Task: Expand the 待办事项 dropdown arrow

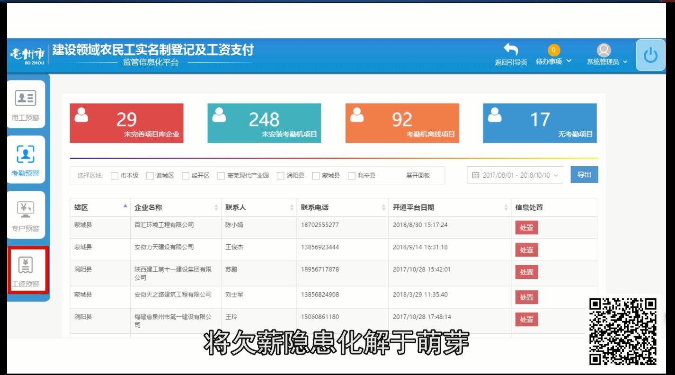Action: 568,61
